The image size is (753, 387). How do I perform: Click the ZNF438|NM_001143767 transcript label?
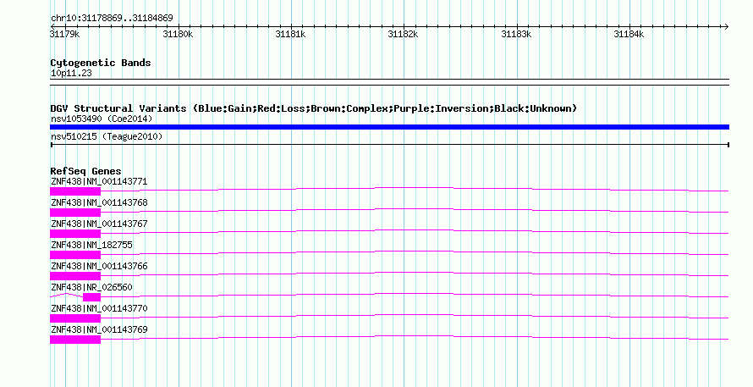coord(99,224)
